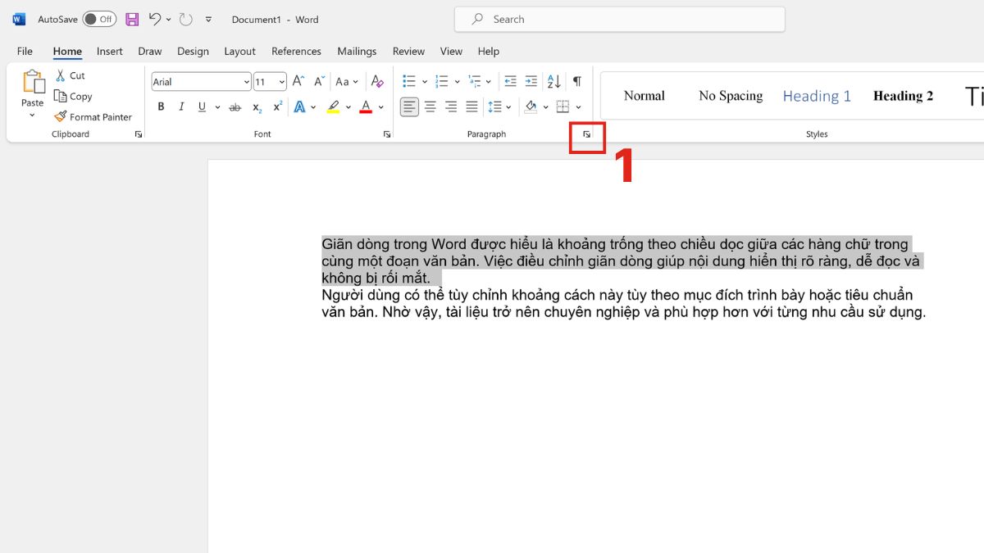
Task: Justify the paragraph text
Action: pyautogui.click(x=471, y=107)
